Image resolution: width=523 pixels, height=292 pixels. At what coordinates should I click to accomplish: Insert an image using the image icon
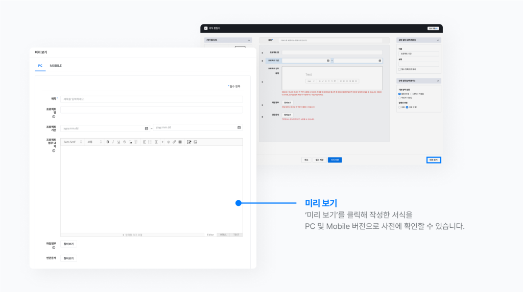[x=196, y=142]
